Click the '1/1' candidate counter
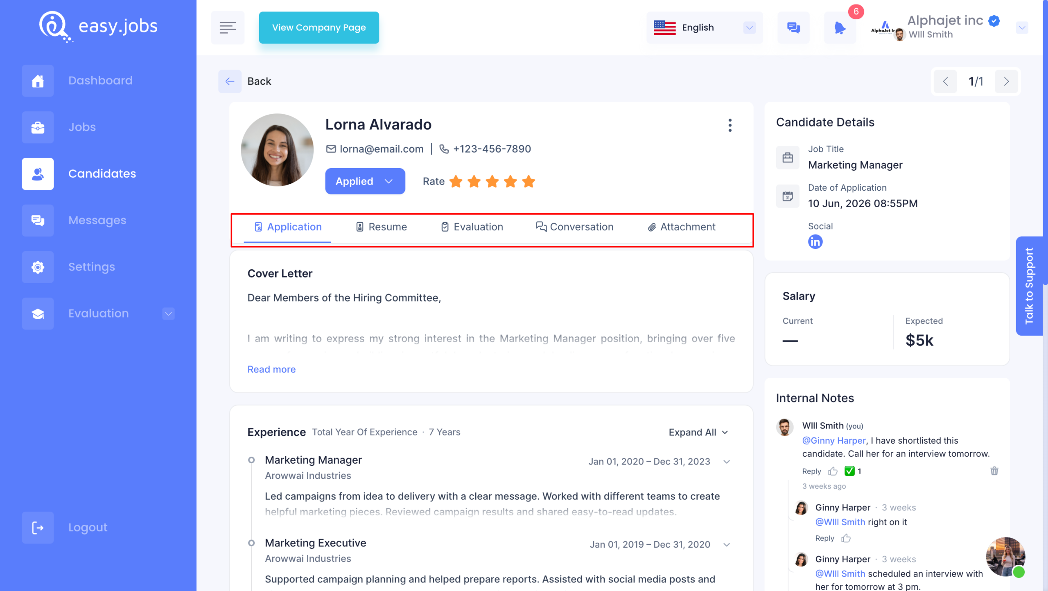Screen dimensions: 1048x591 (x=976, y=81)
